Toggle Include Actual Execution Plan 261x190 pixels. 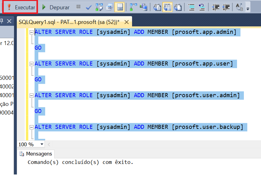click(133, 7)
